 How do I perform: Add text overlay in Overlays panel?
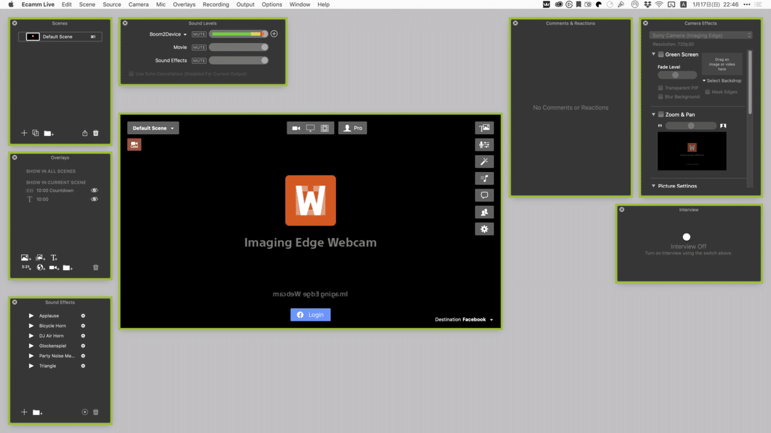click(54, 257)
